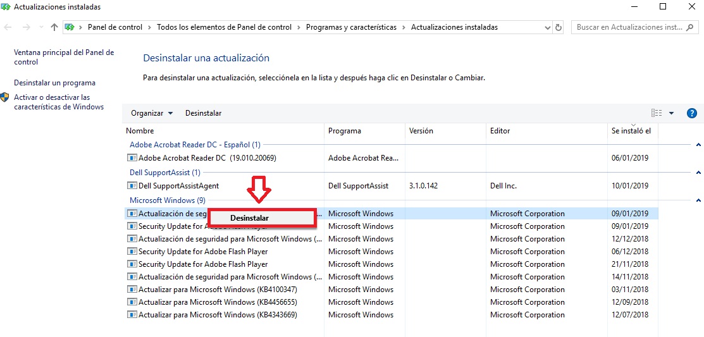Refresh the Actualizaciones instaladas view
Image resolution: width=704 pixels, height=337 pixels.
click(x=559, y=27)
